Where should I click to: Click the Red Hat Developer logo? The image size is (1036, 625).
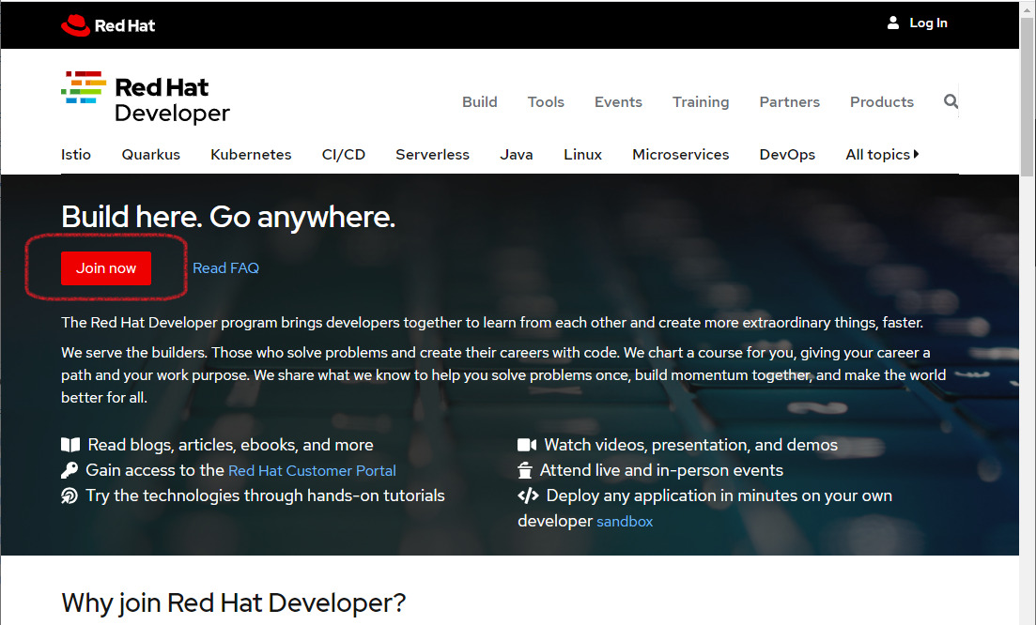pyautogui.click(x=146, y=98)
